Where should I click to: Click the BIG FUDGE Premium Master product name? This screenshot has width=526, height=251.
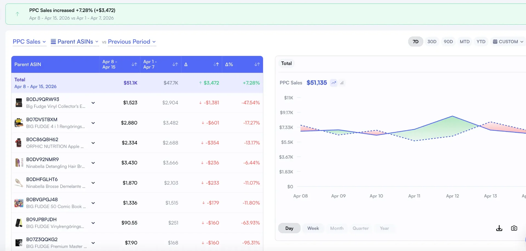56,246
